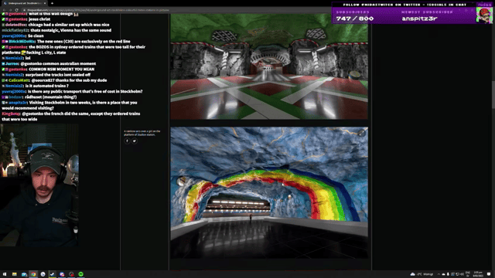Open Spotify from the taskbar
The height and width of the screenshot is (278, 495).
(80, 274)
